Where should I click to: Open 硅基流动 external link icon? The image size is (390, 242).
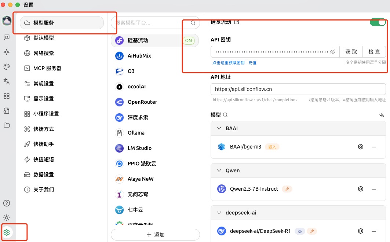click(237, 22)
